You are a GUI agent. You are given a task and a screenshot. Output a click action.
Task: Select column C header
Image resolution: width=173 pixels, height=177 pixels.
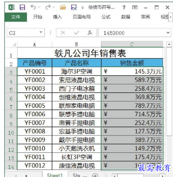point(132,44)
